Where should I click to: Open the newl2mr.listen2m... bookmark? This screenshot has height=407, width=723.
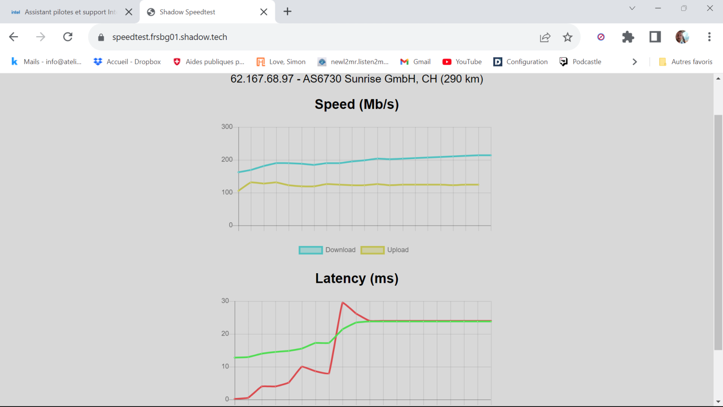353,62
